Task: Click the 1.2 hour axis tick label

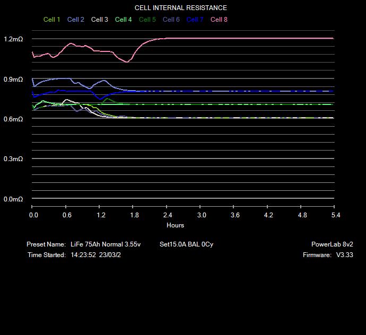Action: [x=101, y=215]
